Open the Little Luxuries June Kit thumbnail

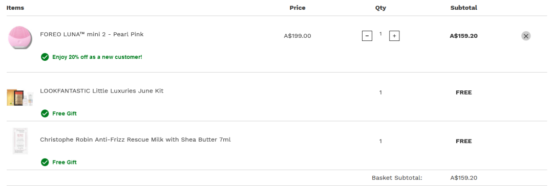pos(20,98)
